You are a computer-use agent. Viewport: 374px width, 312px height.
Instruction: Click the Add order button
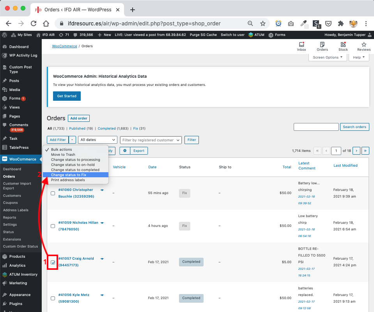79,118
